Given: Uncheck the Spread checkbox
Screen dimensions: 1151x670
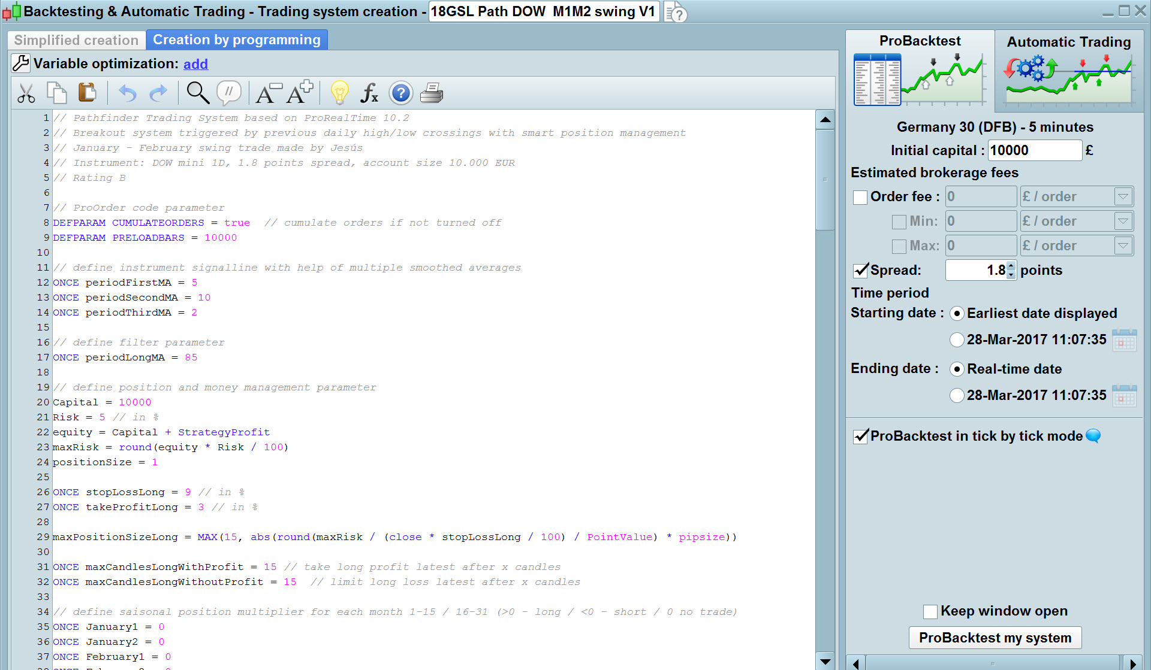Looking at the screenshot, I should pos(860,270).
